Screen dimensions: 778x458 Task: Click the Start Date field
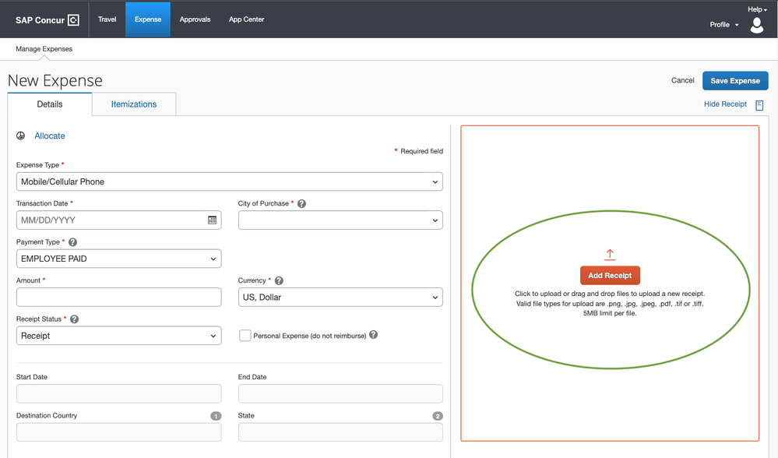coord(118,393)
